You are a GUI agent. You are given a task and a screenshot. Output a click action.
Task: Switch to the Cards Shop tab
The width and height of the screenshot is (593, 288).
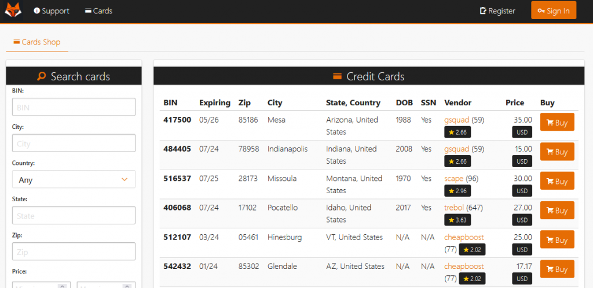coord(37,42)
